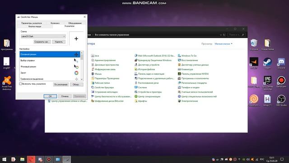Select Занят pointer row

(50, 73)
